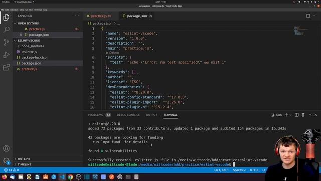Close the bottom panel

coord(316,115)
